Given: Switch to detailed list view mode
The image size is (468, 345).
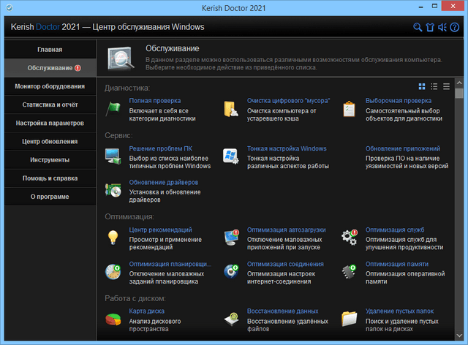Looking at the screenshot, I should point(434,86).
